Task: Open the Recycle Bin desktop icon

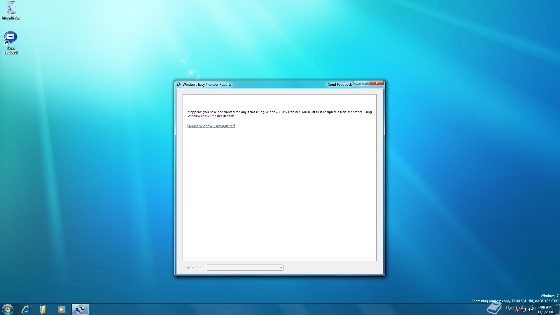Action: click(x=11, y=10)
